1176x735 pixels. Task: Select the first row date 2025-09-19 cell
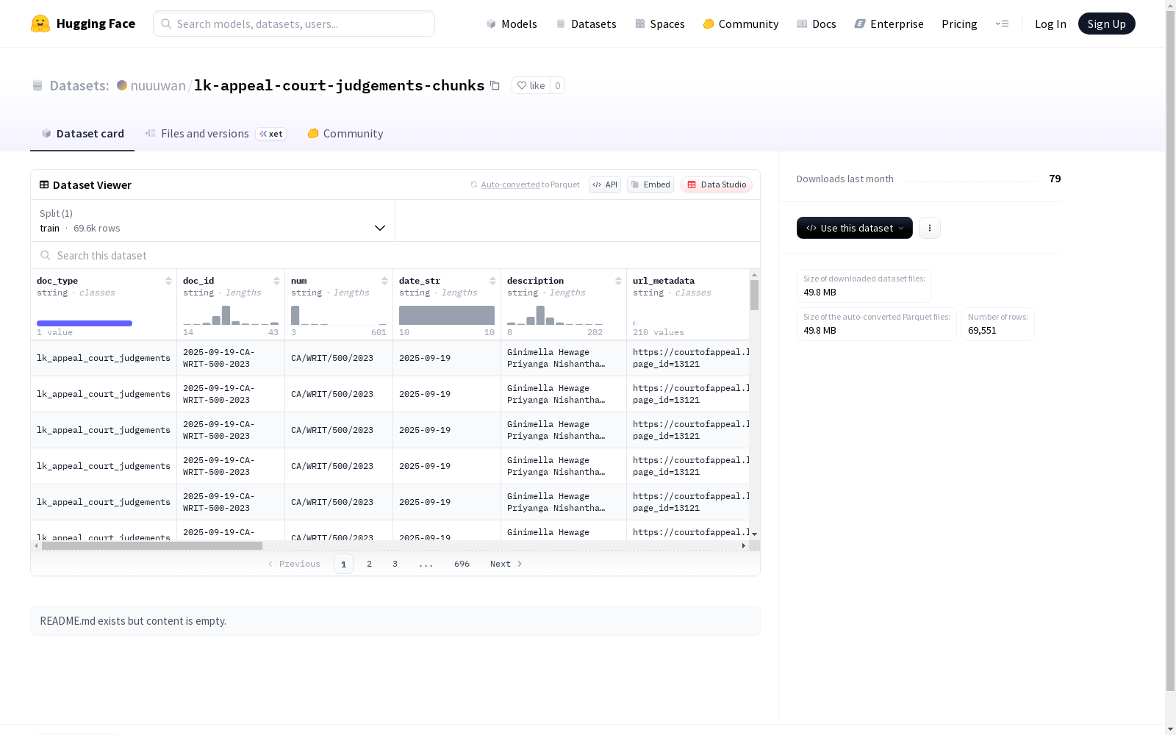click(447, 358)
